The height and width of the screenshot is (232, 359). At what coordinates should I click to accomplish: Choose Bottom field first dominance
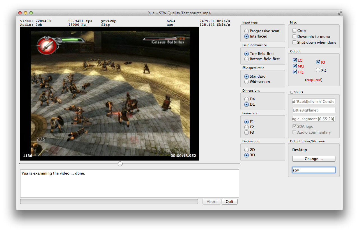pyautogui.click(x=247, y=59)
